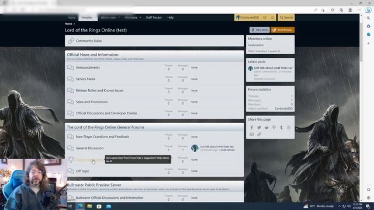Open Edge favorites star icon
This screenshot has height=210, width=374.
coord(333,10)
